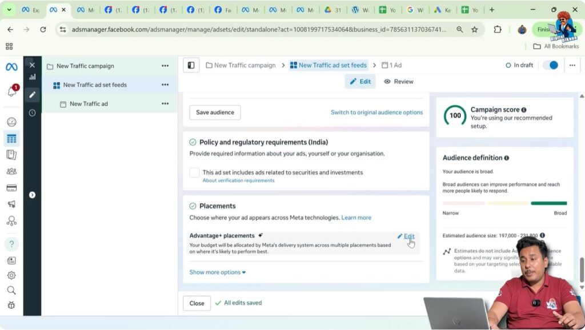Expand Show more options
Screen dimensions: 585x330
217,272
